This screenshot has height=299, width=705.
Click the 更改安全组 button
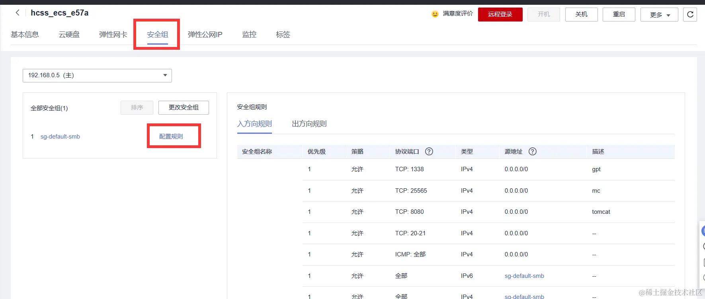click(184, 107)
